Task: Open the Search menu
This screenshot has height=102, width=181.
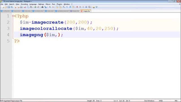Action: point(12,4)
